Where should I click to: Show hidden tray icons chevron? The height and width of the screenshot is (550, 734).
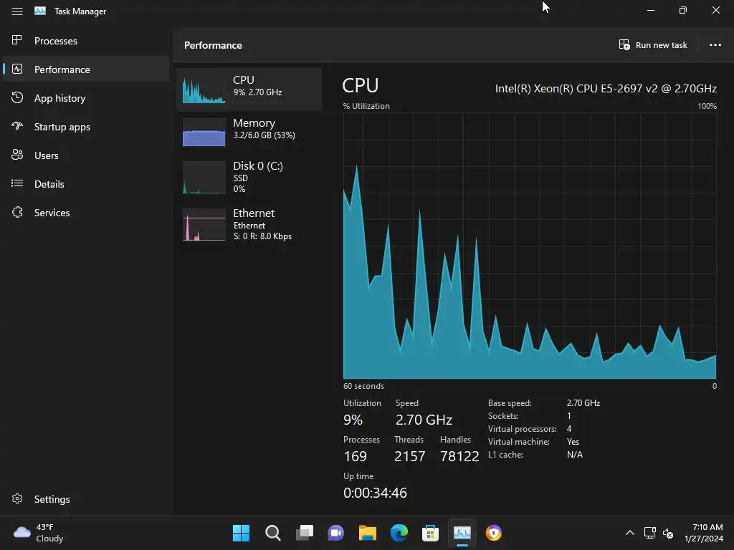(x=630, y=533)
